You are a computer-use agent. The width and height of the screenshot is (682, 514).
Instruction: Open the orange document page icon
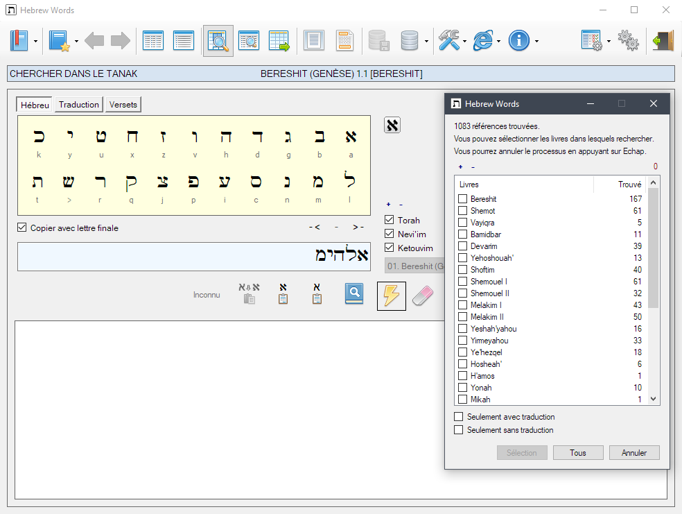(344, 41)
